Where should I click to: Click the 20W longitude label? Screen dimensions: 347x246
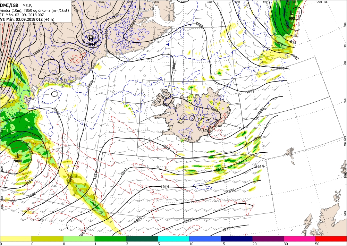coord(183,2)
